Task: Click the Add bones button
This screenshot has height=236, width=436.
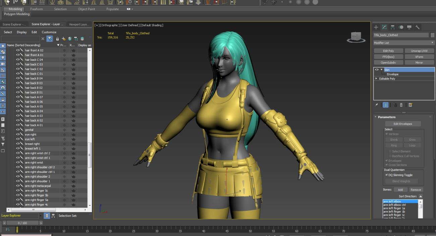Action: 400,190
